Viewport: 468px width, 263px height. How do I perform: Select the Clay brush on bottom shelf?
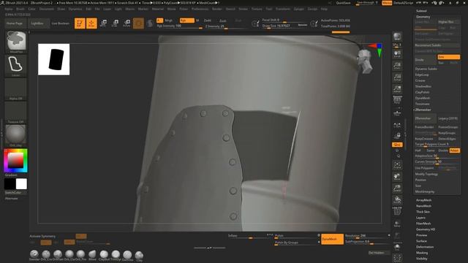(139, 256)
